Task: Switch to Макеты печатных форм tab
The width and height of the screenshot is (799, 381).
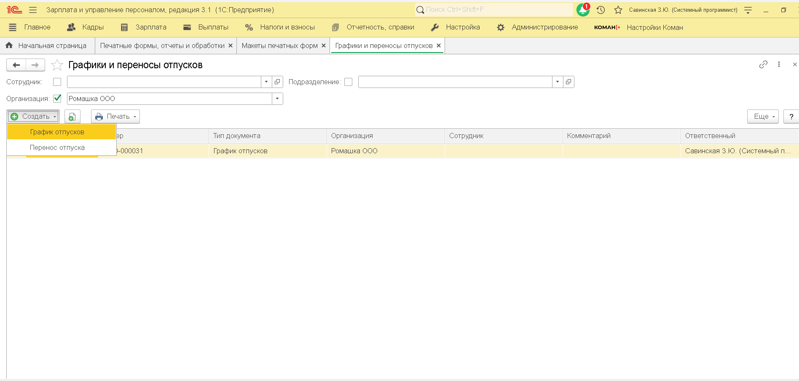Action: click(x=279, y=45)
